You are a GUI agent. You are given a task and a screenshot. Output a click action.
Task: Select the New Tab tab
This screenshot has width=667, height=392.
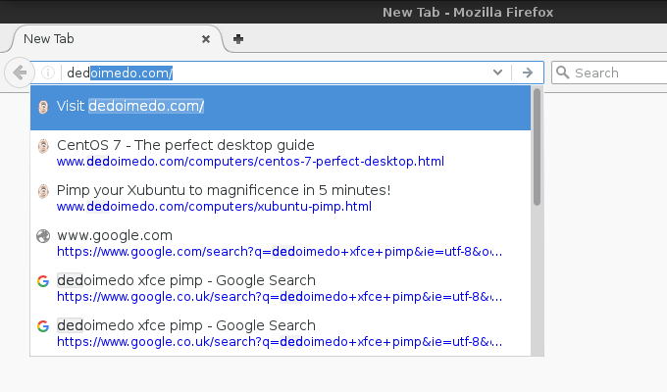click(x=115, y=39)
